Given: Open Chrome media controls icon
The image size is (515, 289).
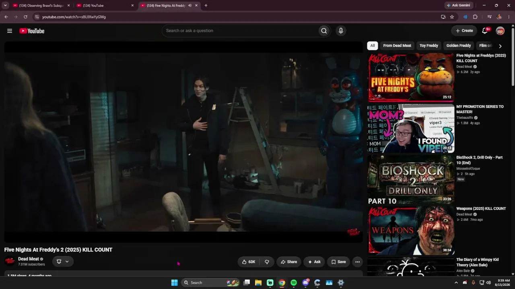Looking at the screenshot, I should coord(489,17).
